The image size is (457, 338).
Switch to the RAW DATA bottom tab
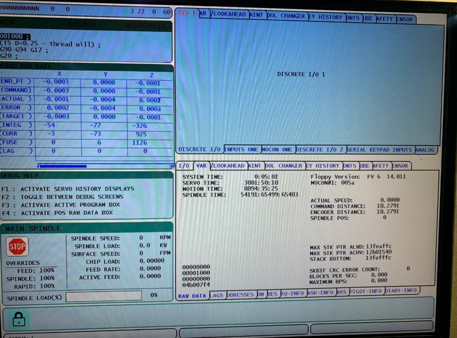pyautogui.click(x=192, y=296)
